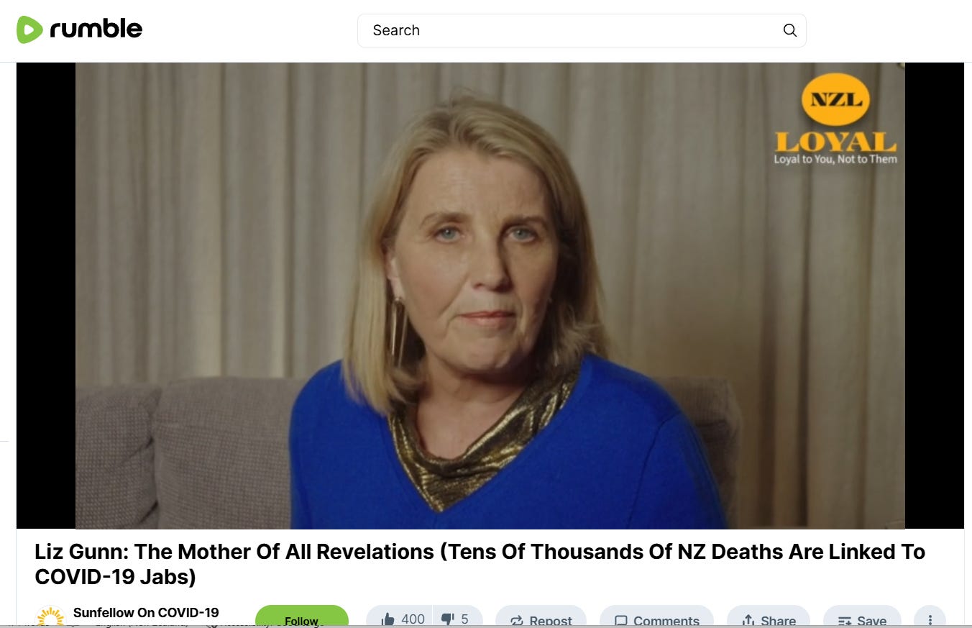Viewport: 972px width, 628px height.
Task: Click the rumble wordmark text
Action: 96,29
